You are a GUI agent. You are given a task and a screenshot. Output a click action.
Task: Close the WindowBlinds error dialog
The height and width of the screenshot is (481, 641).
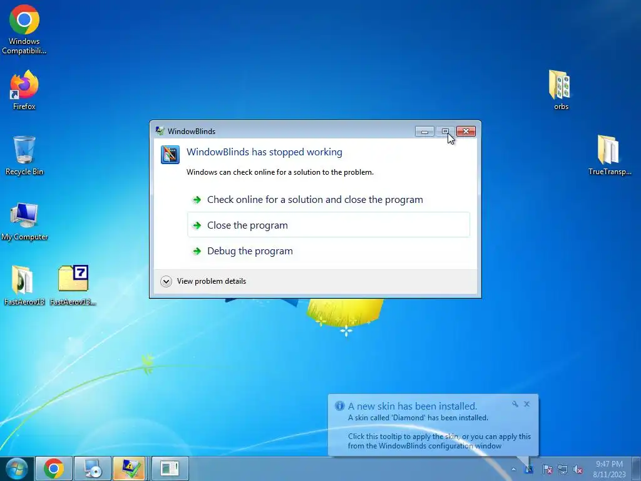click(466, 132)
